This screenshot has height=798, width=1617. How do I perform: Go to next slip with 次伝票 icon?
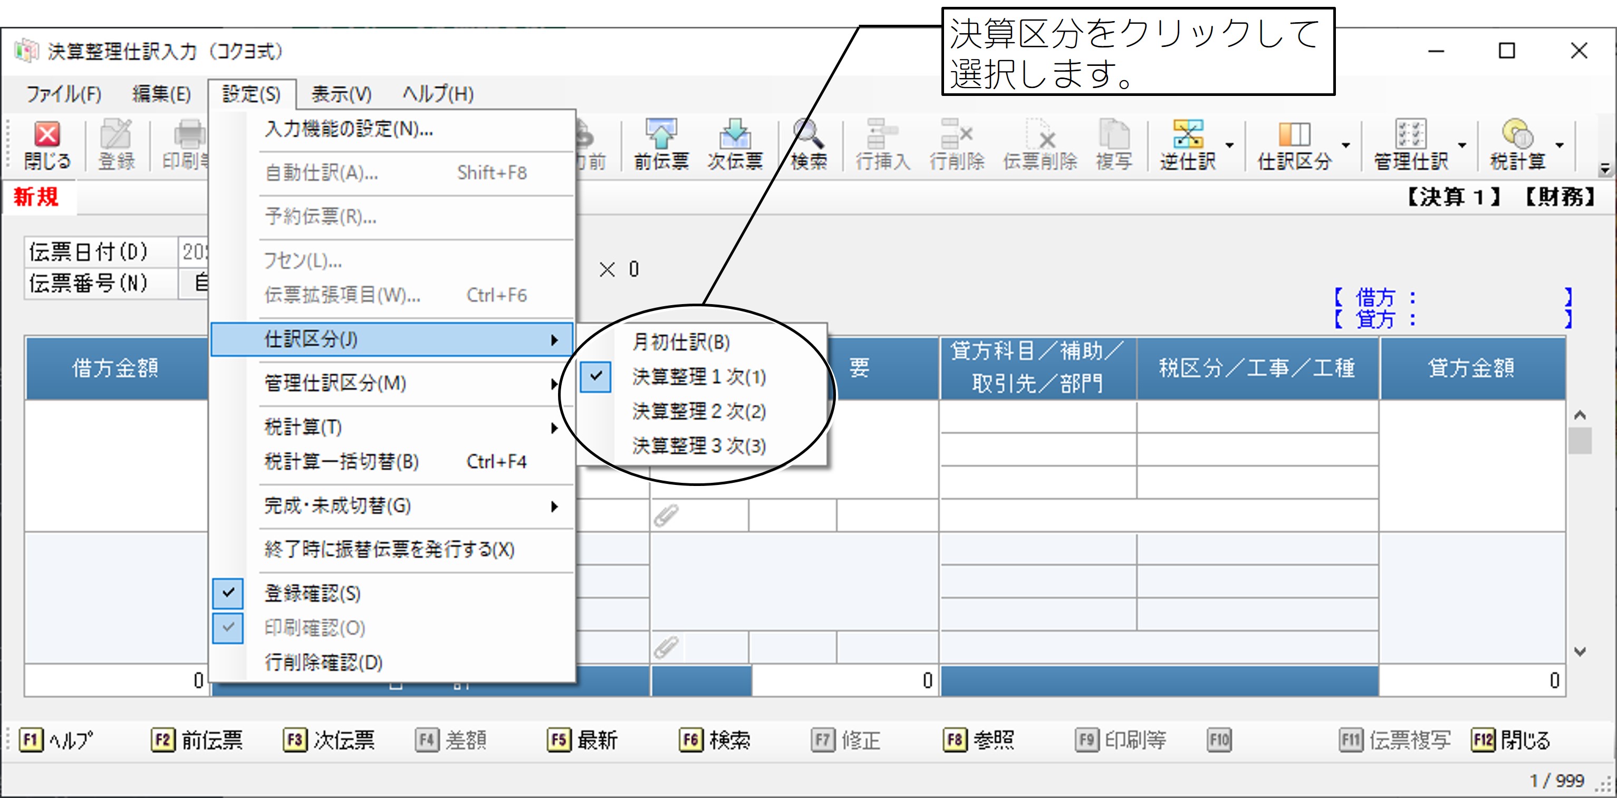pos(735,145)
